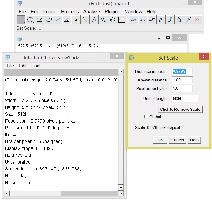Screen dimensions: 212x205
Task: Pick the Freehand selection tool
Action: [x=49, y=20]
